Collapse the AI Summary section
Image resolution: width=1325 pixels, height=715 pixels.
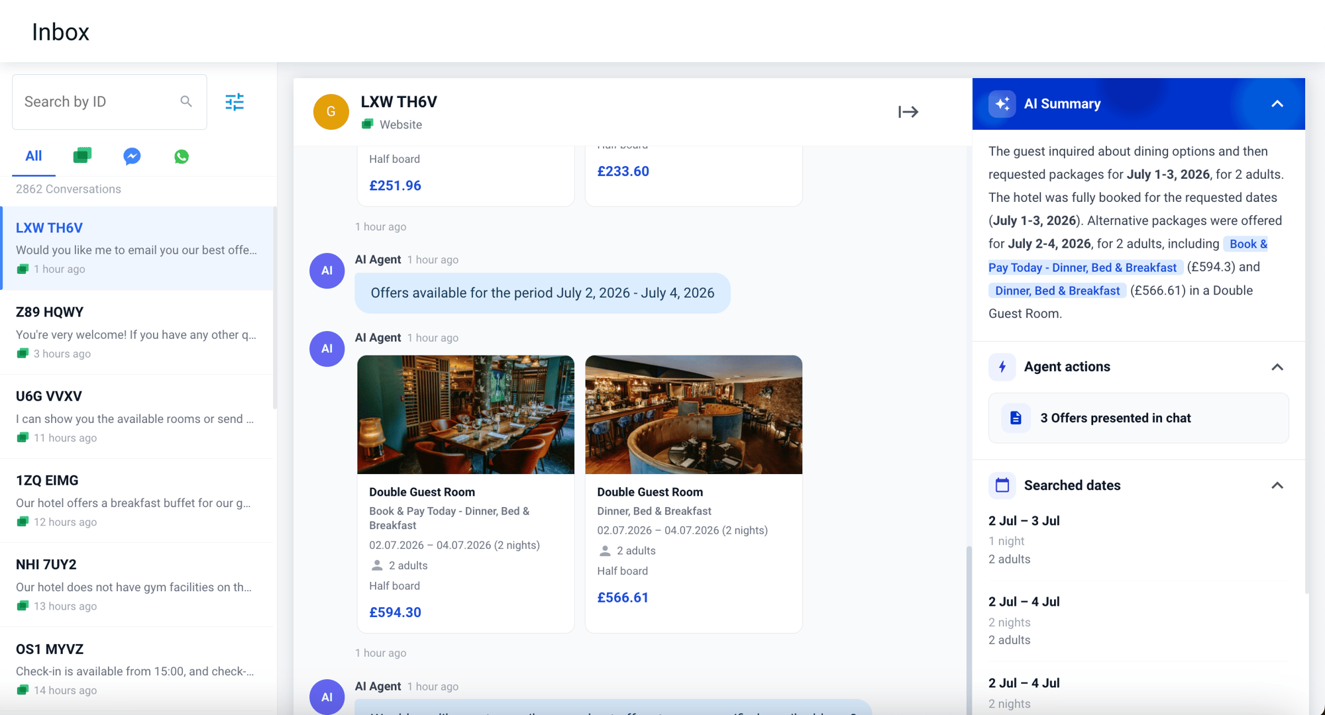coord(1277,104)
